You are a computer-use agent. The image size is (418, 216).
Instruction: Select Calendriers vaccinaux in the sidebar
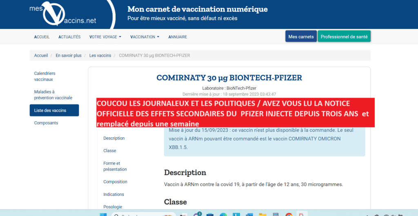click(44, 76)
